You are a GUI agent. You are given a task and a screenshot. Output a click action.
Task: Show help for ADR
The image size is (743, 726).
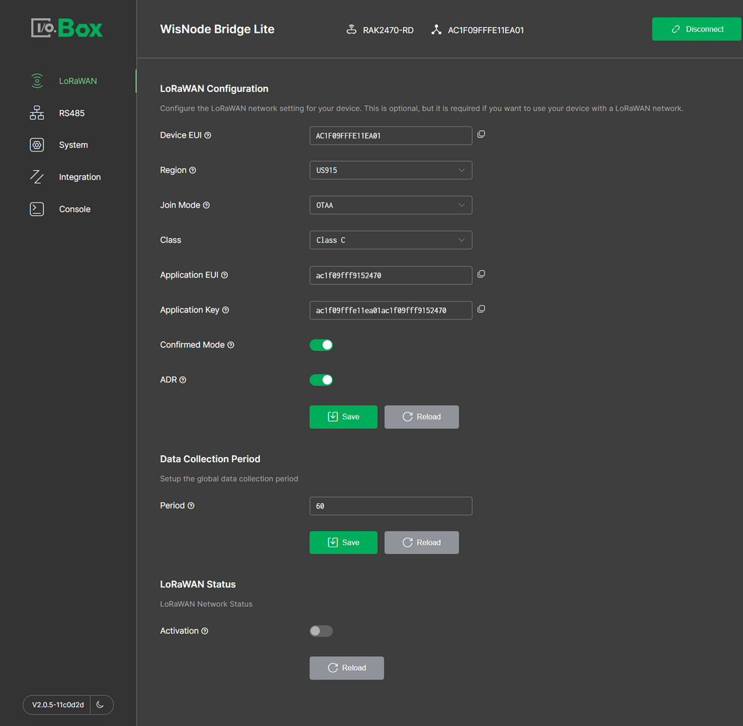183,380
